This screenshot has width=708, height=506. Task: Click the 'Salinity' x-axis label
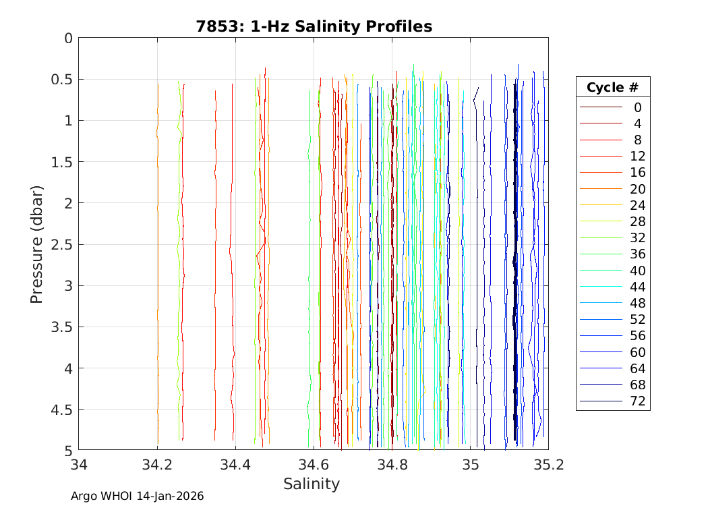312,484
